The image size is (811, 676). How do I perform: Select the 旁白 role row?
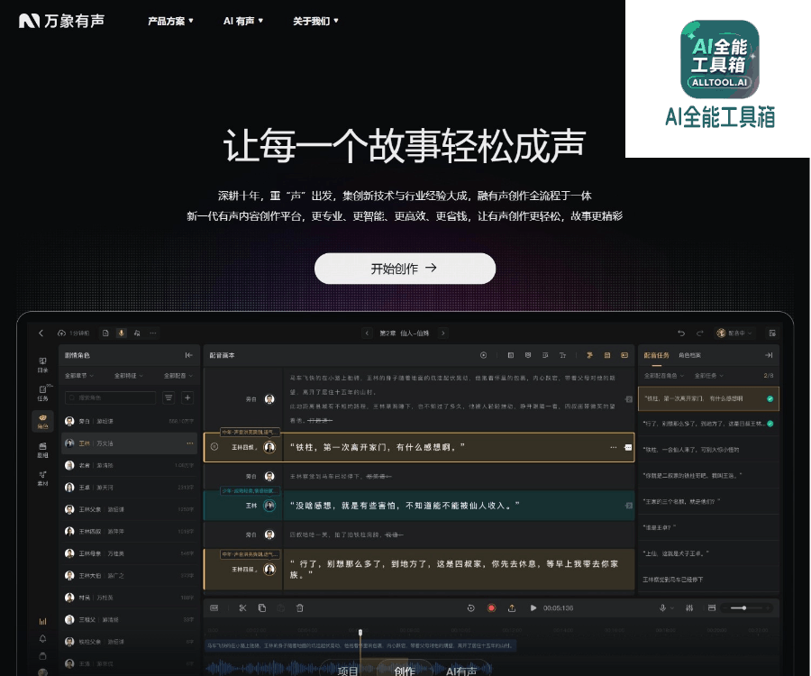click(x=129, y=421)
